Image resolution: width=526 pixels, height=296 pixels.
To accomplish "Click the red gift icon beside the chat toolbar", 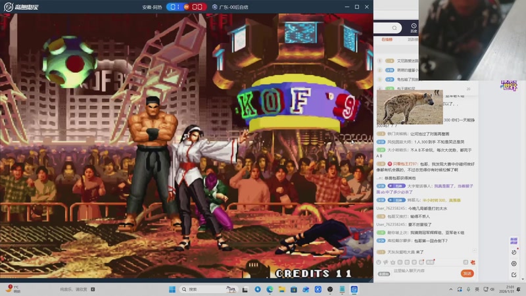I will click(473, 262).
